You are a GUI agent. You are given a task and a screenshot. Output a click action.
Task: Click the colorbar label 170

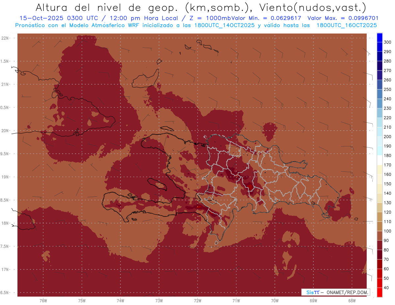pyautogui.click(x=387, y=165)
